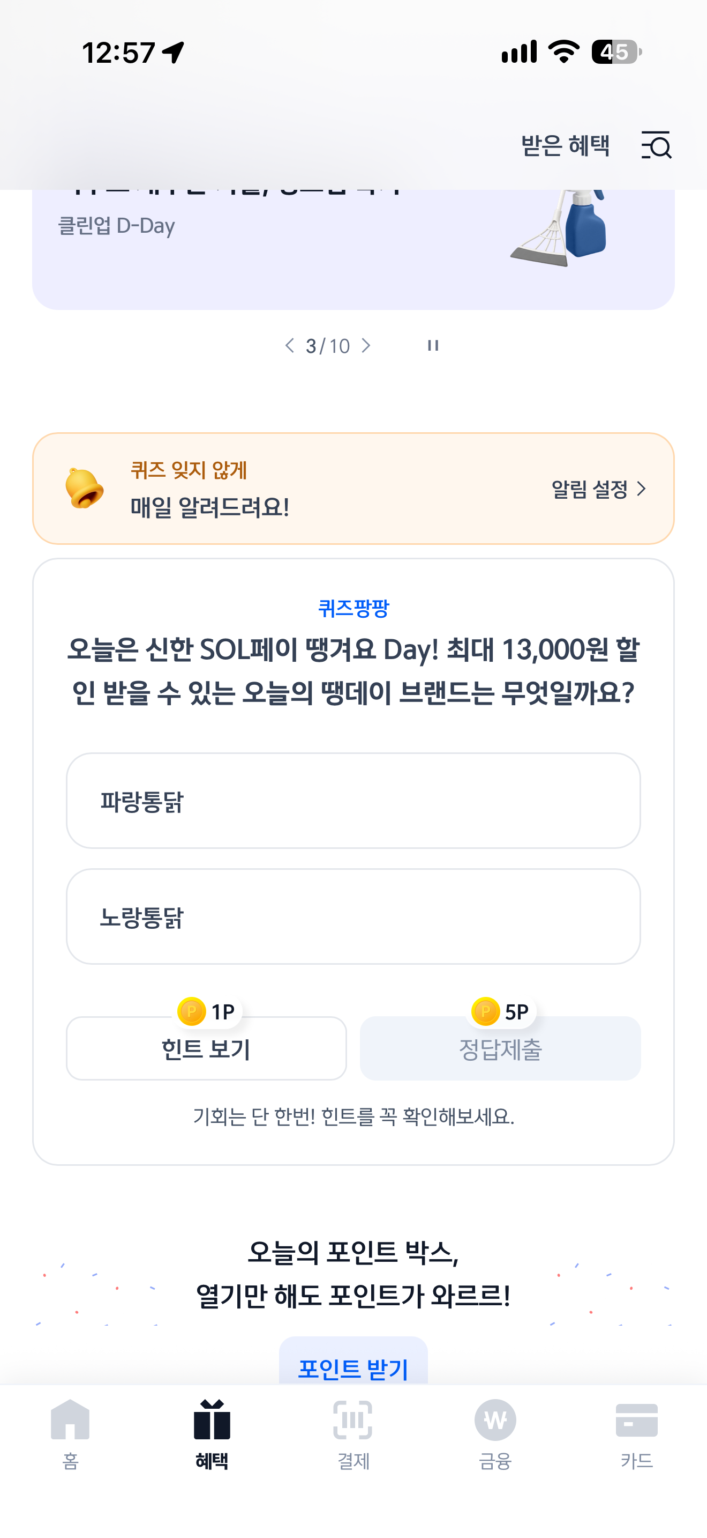Tap the yellow bell notification icon

84,488
